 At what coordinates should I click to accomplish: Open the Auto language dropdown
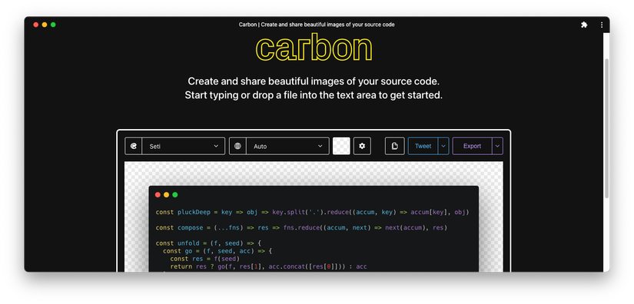tap(287, 146)
